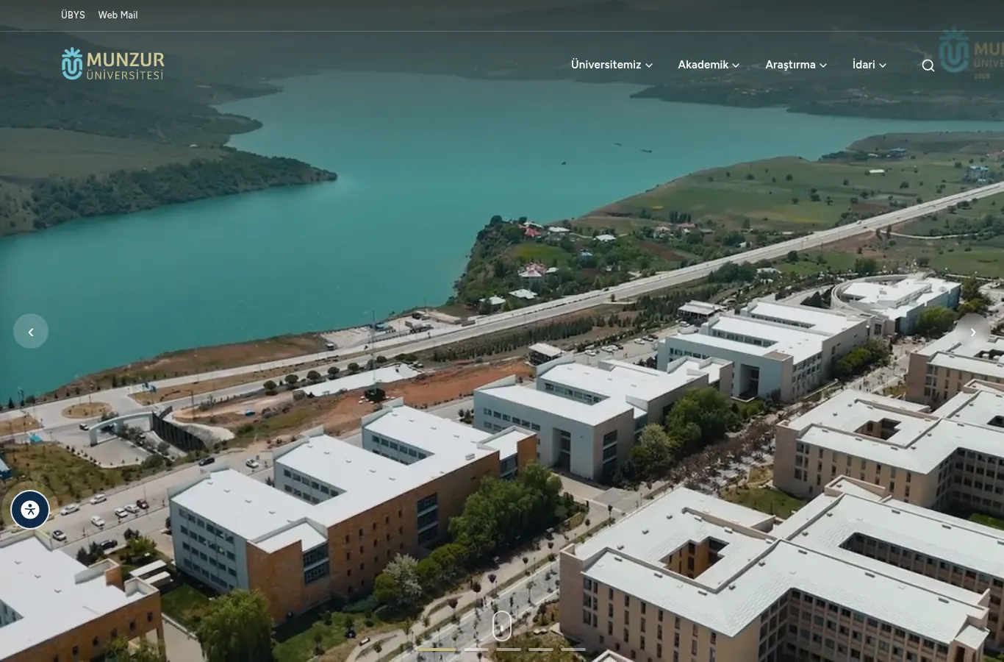The width and height of the screenshot is (1004, 662).
Task: Jump to the fifth slide indicator
Action: [573, 649]
